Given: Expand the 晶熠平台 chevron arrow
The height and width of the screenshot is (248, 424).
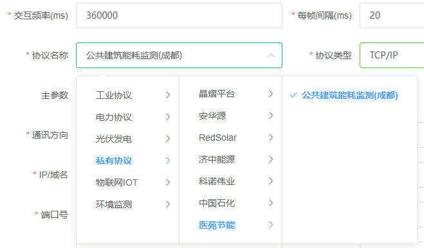Looking at the screenshot, I should (271, 94).
